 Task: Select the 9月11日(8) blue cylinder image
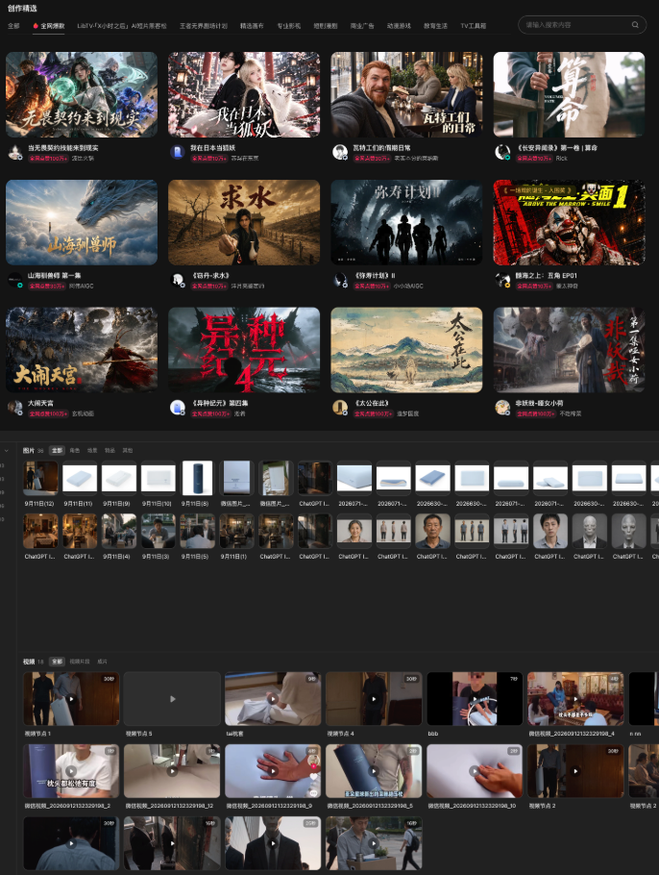[197, 478]
